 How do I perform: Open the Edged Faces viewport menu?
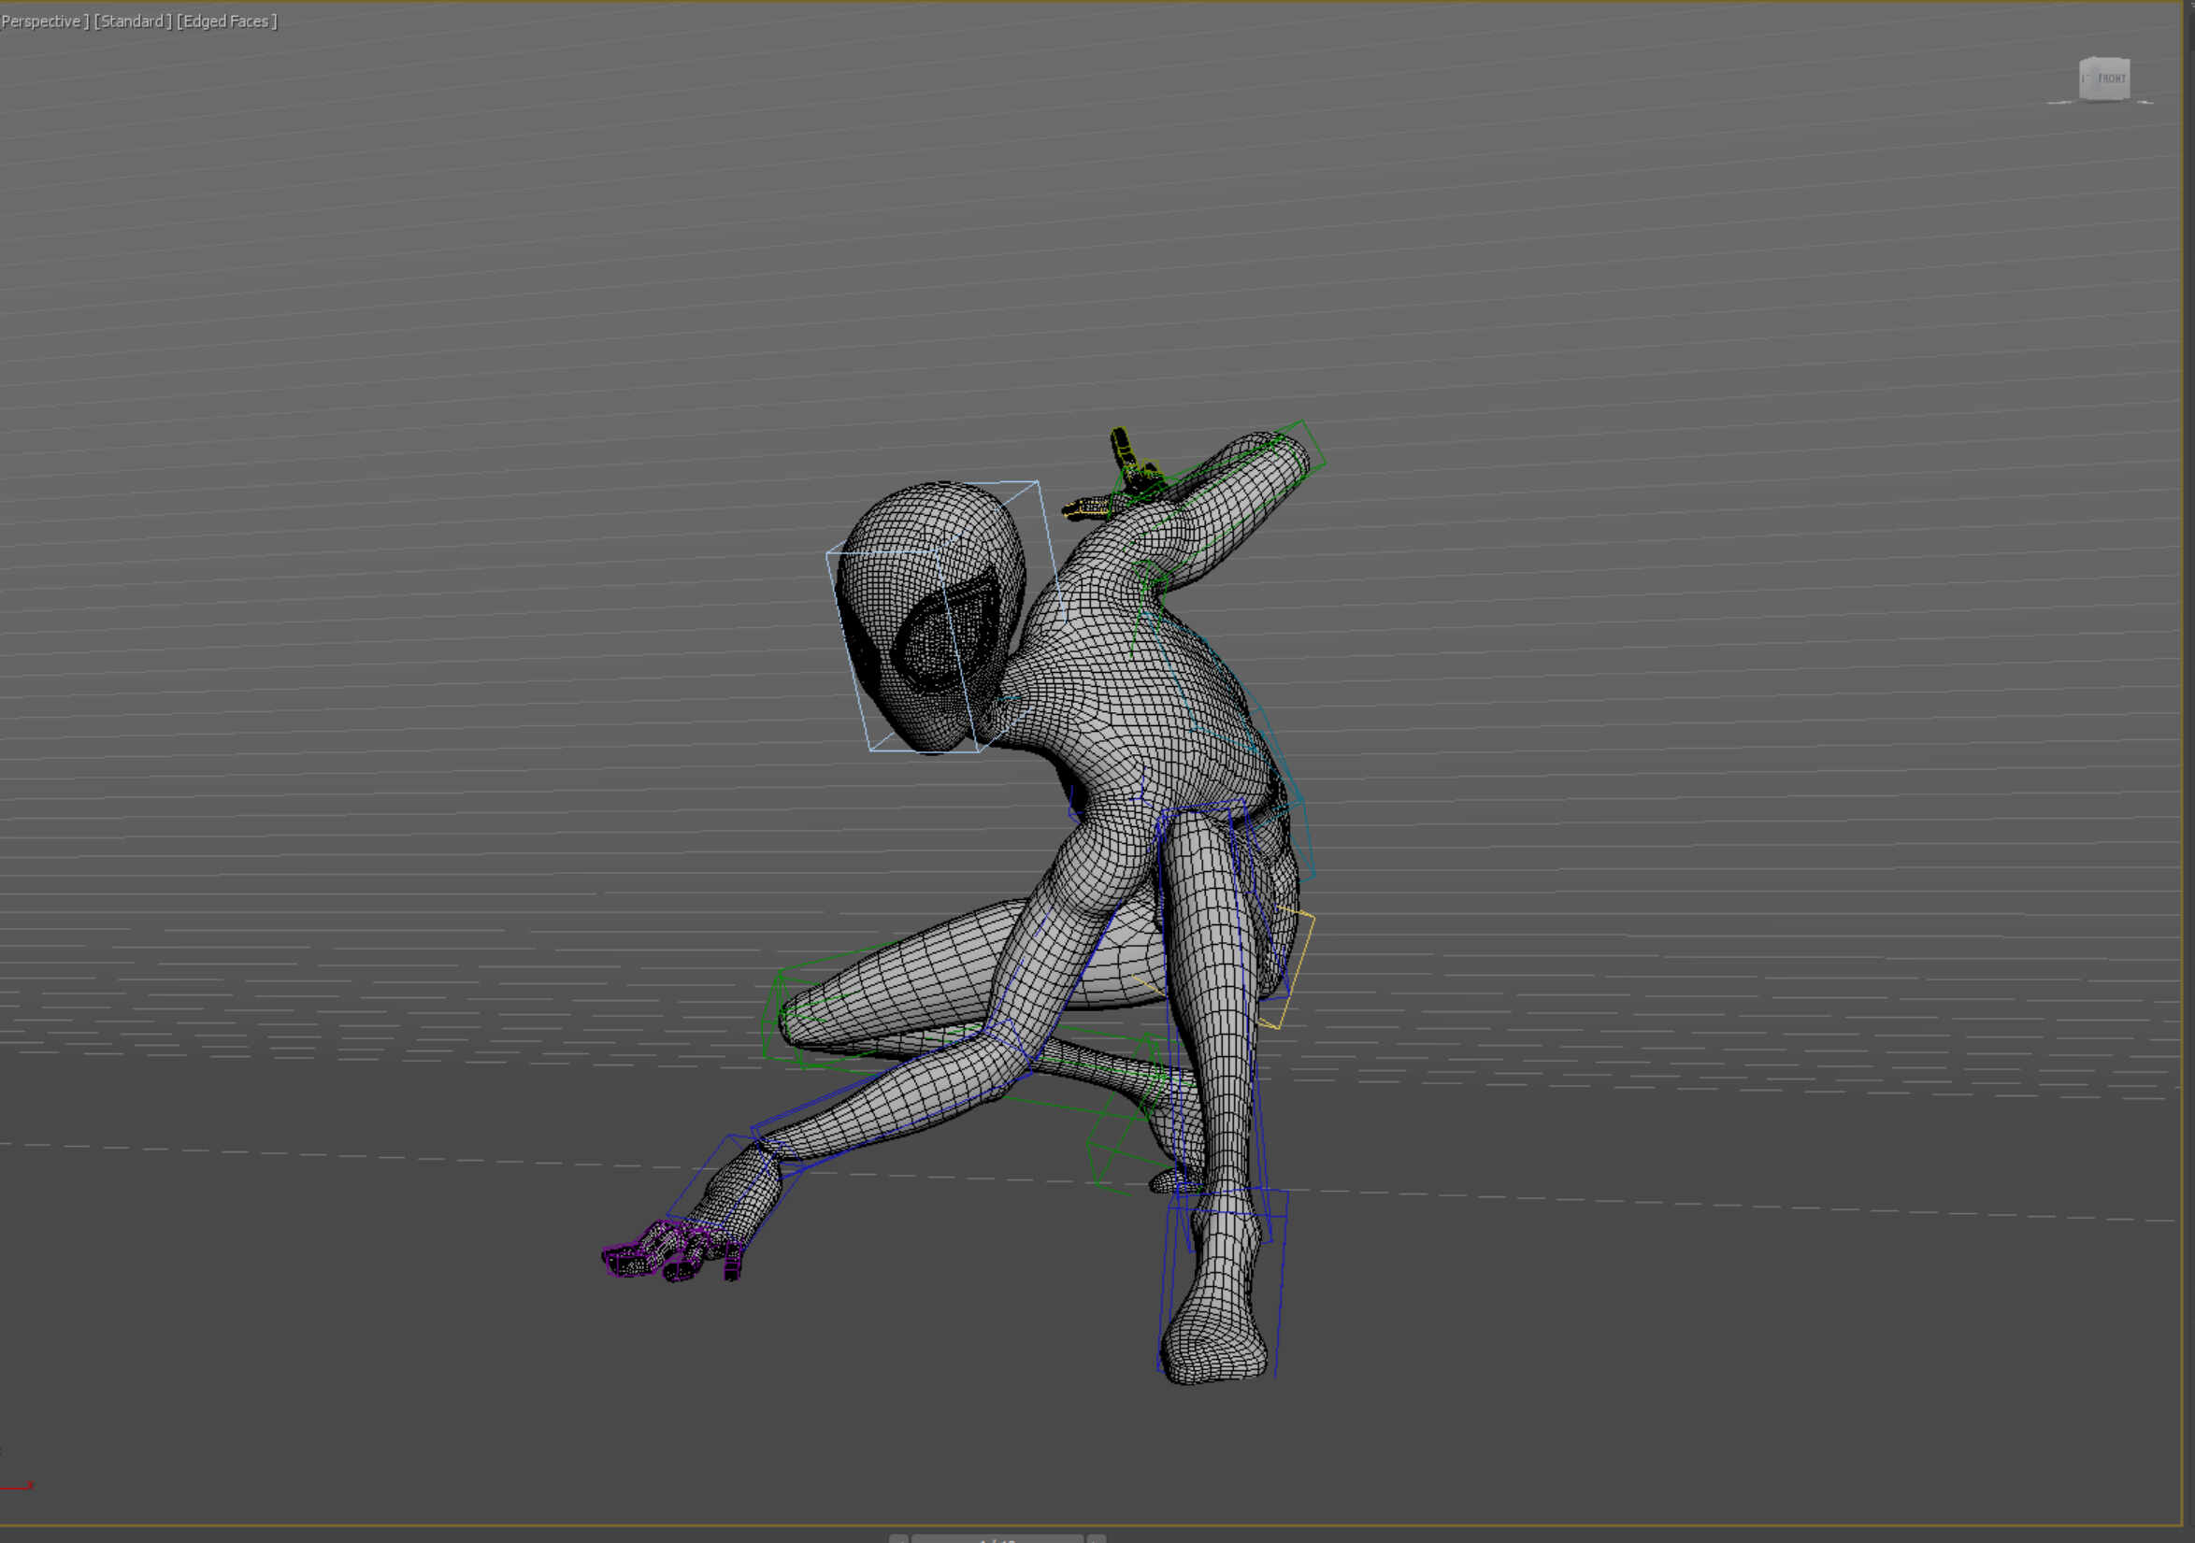click(226, 21)
